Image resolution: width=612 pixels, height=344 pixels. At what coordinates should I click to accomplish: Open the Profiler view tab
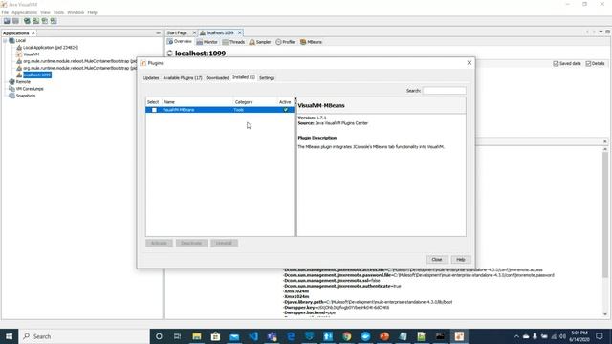point(286,42)
